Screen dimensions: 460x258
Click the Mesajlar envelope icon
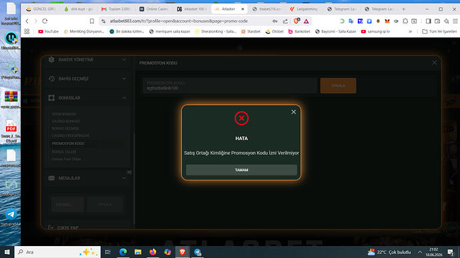[x=51, y=178]
